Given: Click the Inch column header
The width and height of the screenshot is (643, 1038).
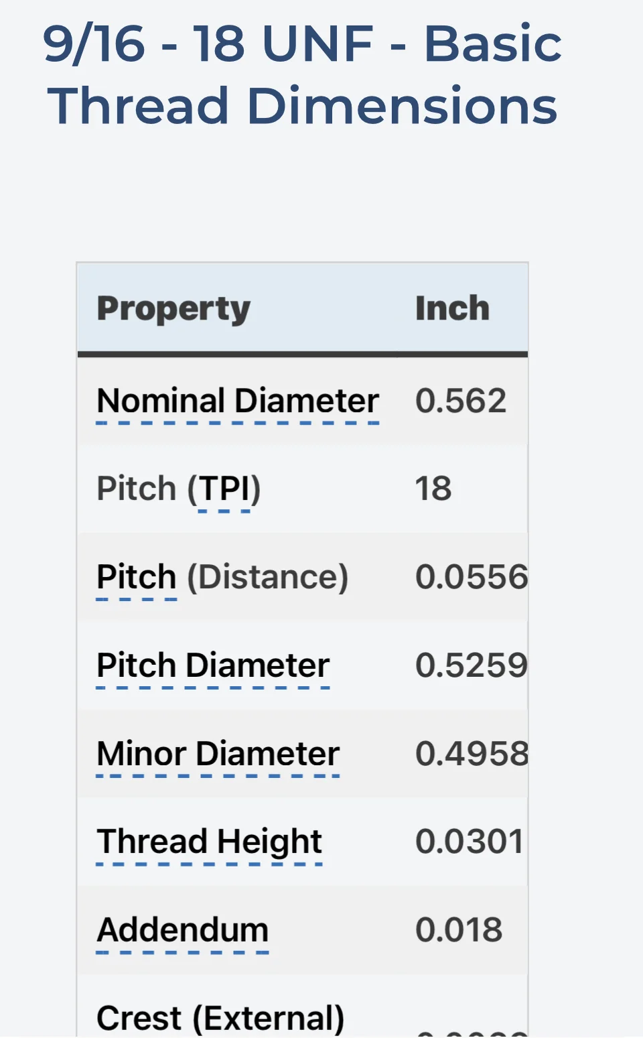Looking at the screenshot, I should click(x=452, y=309).
